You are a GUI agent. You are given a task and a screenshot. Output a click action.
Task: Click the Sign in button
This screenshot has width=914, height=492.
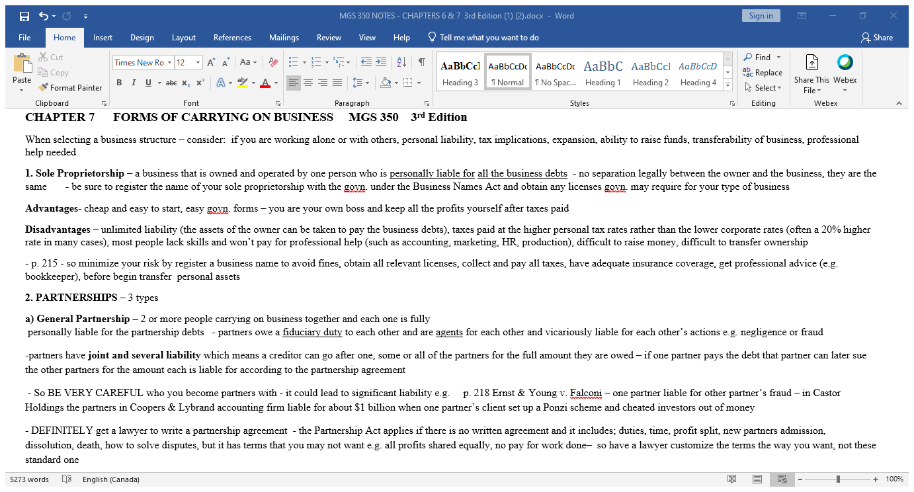[761, 15]
